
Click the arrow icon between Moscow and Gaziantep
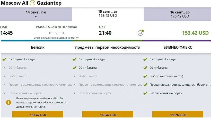point(33,3)
